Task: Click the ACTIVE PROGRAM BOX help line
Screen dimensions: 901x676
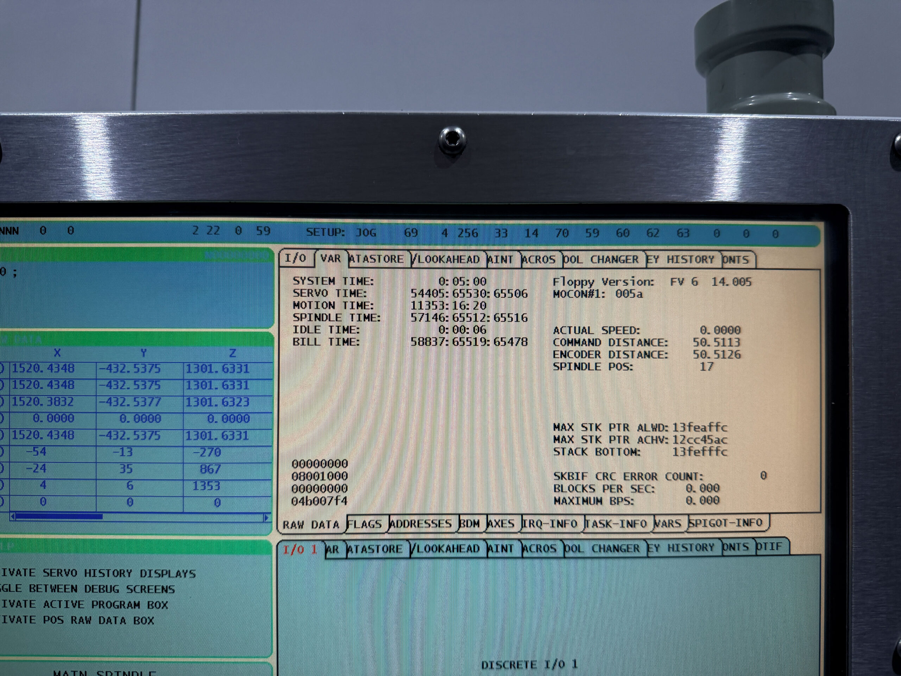Action: (x=84, y=605)
